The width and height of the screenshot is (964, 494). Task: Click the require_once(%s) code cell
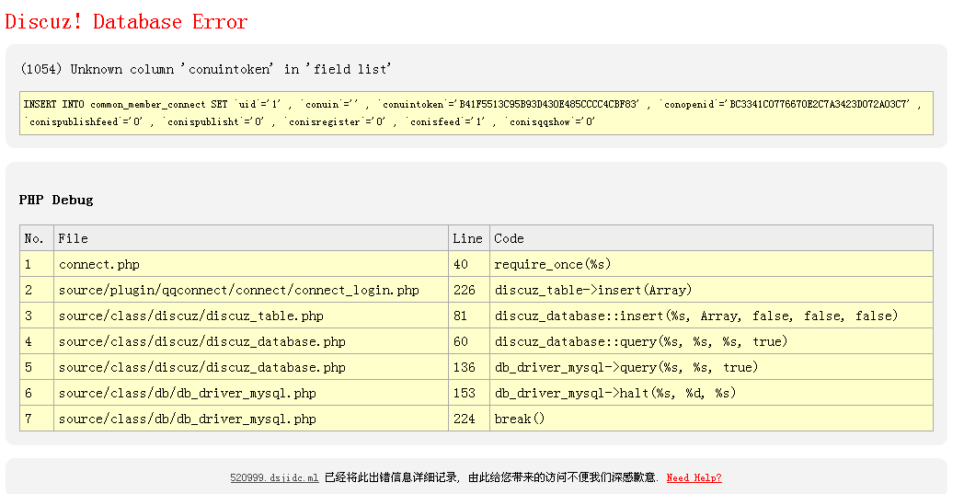tap(553, 264)
